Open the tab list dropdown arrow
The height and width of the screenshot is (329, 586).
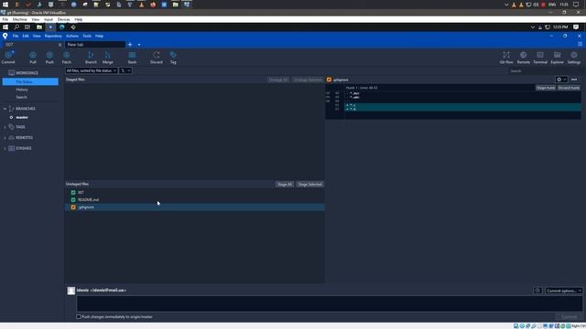pyautogui.click(x=139, y=45)
